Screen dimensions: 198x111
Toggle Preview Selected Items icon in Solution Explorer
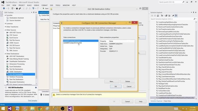pos(176,16)
